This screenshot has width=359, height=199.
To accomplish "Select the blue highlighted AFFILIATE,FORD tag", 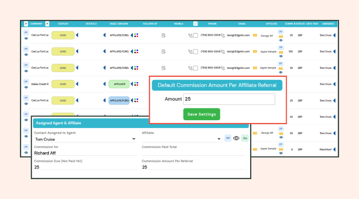I will (x=119, y=101).
